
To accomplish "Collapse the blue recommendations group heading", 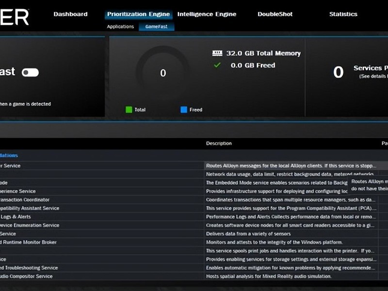I will [9, 155].
